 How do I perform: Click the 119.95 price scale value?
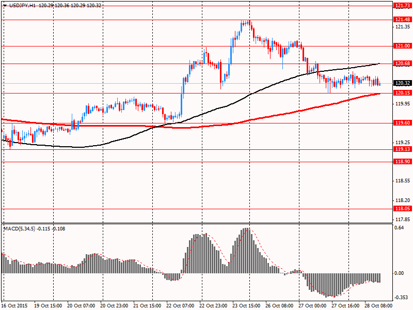[403, 104]
